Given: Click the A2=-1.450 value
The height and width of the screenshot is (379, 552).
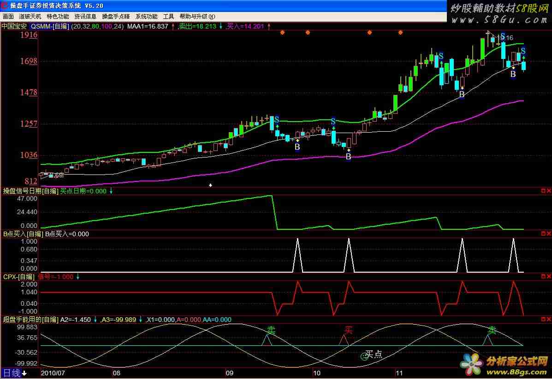Looking at the screenshot, I should 75,320.
